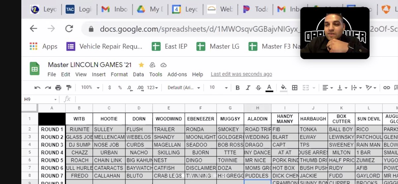
Task: Open the zoom 100% dropdown
Action: [90, 87]
